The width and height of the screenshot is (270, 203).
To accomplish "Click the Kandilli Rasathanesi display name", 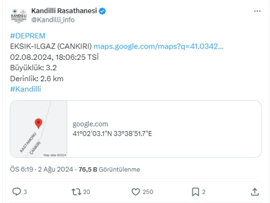I will pos(64,11).
